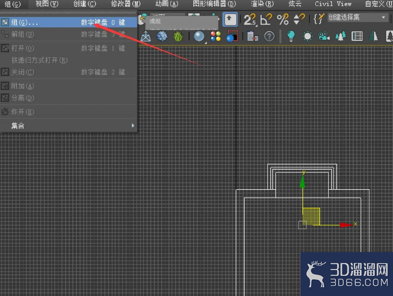393x296 pixels.
Task: Open the 视图(V) menu
Action: point(47,4)
